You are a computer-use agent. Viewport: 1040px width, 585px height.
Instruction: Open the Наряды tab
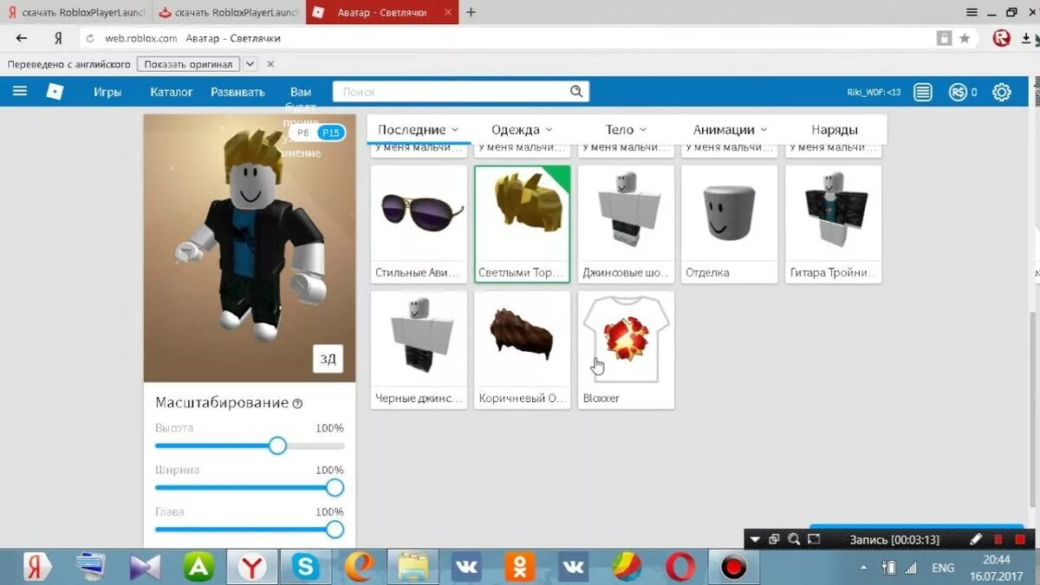click(x=835, y=129)
